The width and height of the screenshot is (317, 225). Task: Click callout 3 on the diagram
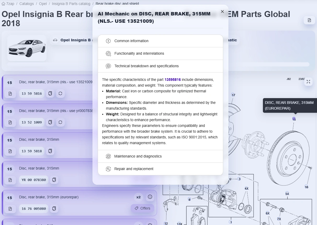[239, 179]
